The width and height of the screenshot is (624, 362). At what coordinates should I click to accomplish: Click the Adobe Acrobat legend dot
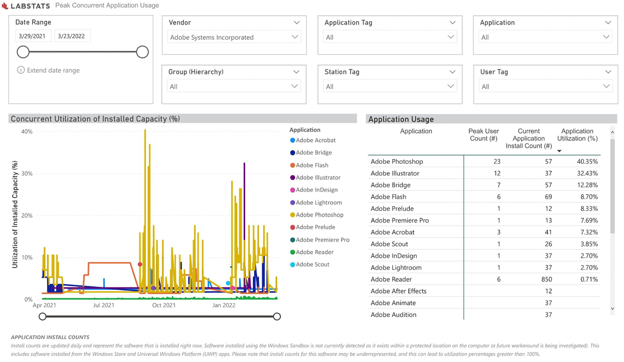point(292,140)
